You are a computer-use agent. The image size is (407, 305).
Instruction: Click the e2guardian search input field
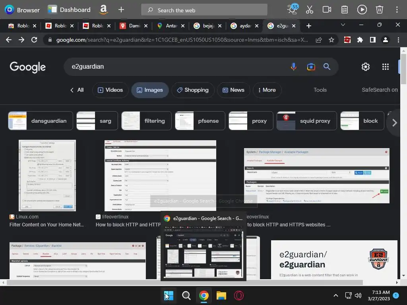(x=176, y=67)
